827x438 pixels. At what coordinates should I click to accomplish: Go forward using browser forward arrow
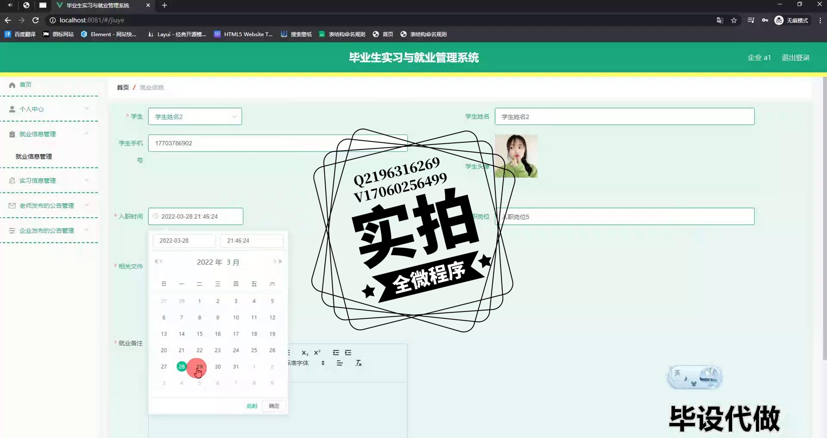(x=22, y=20)
